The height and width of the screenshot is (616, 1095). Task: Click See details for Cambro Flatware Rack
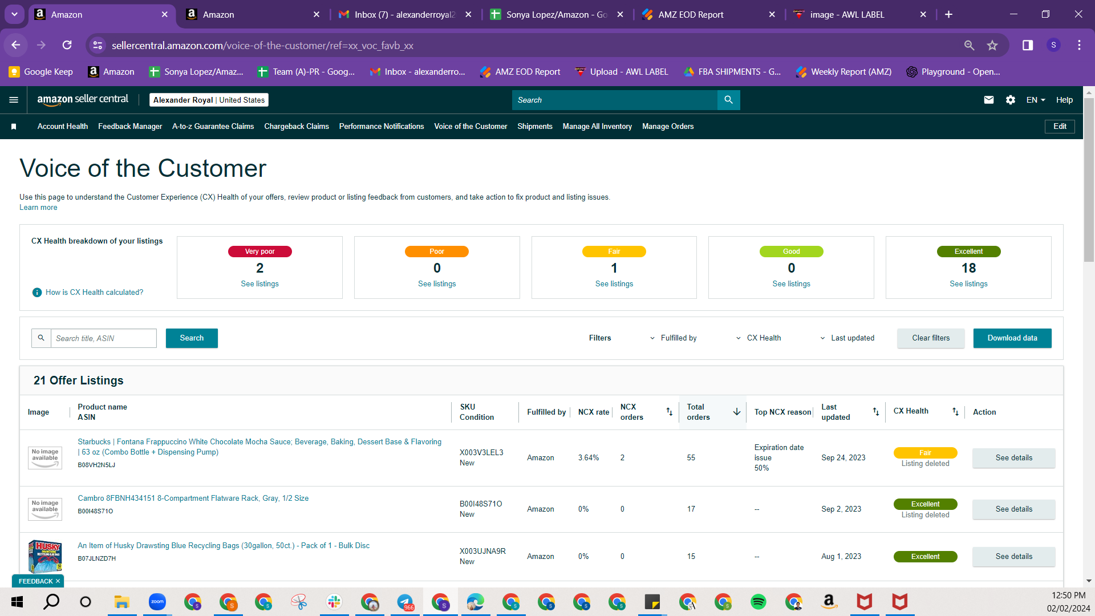[1014, 509]
